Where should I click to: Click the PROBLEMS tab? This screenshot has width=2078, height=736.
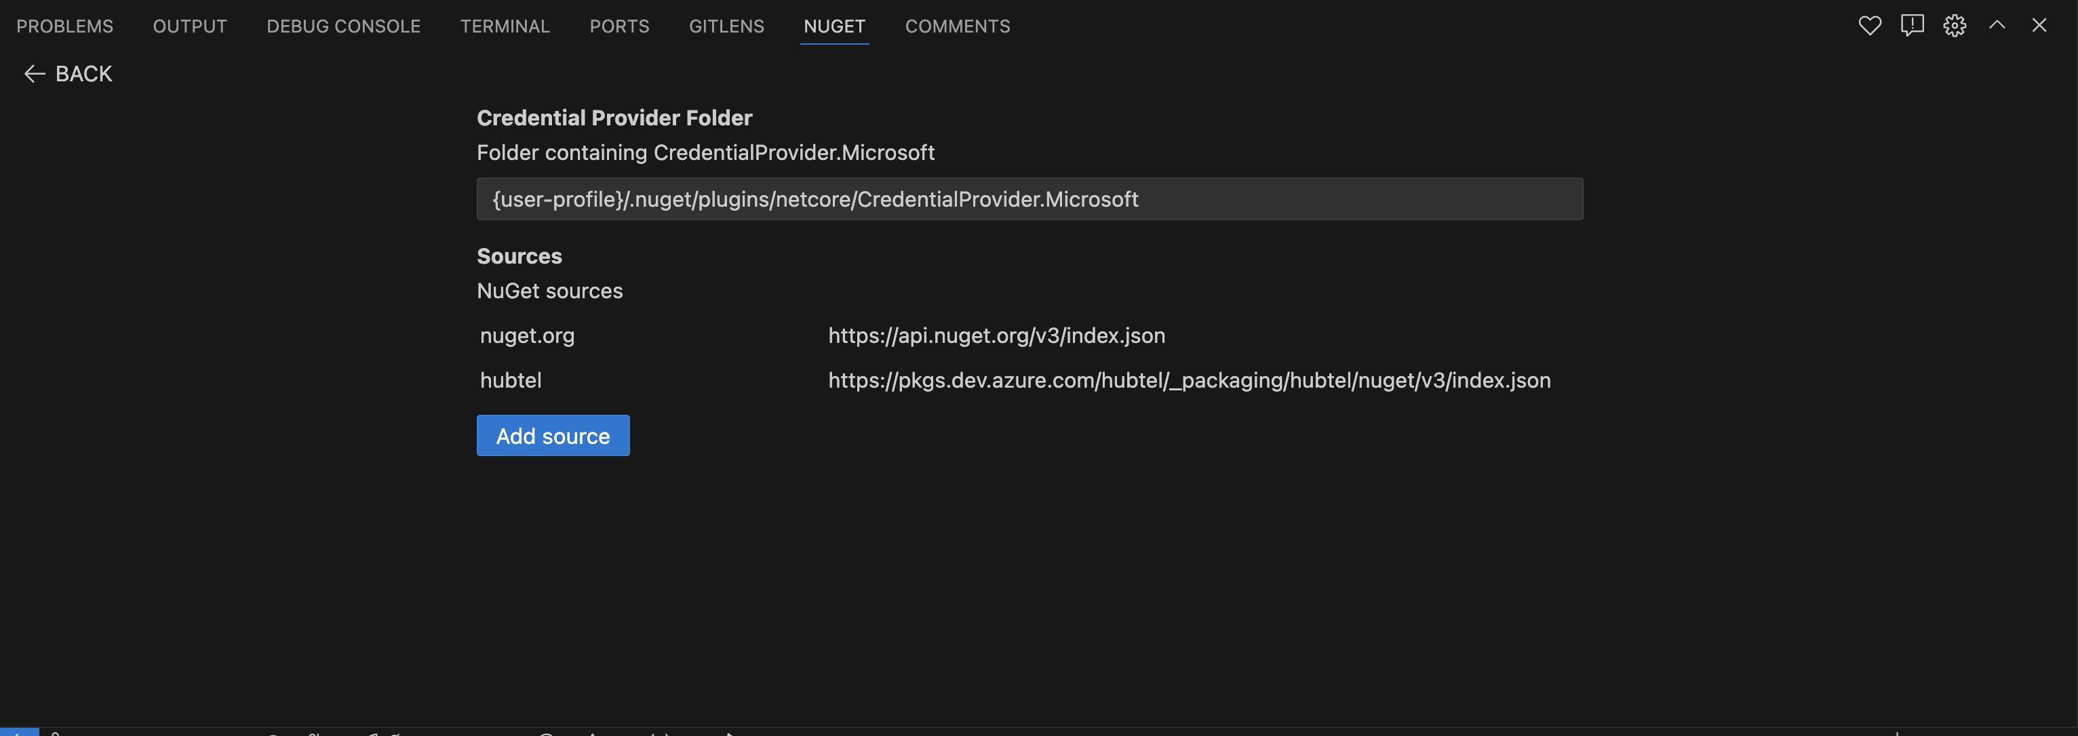[x=64, y=25]
